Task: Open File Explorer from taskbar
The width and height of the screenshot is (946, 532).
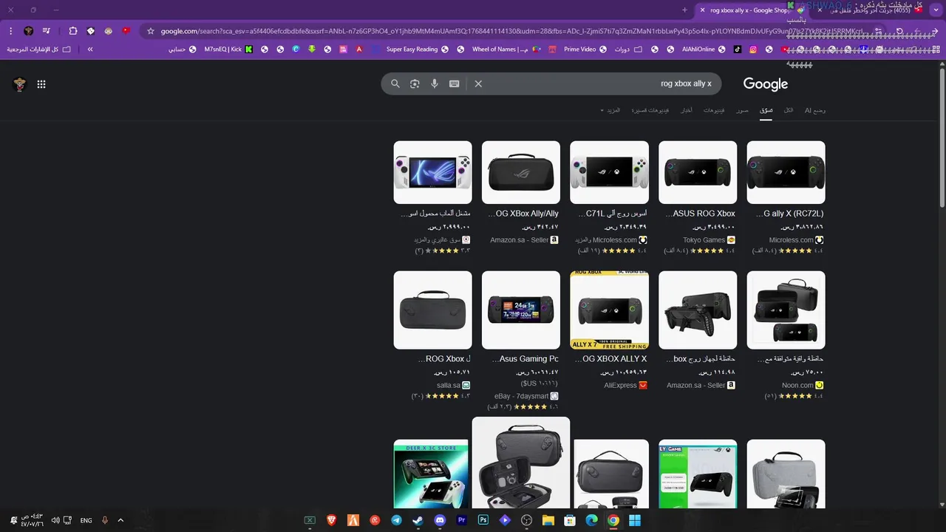Action: (x=548, y=520)
